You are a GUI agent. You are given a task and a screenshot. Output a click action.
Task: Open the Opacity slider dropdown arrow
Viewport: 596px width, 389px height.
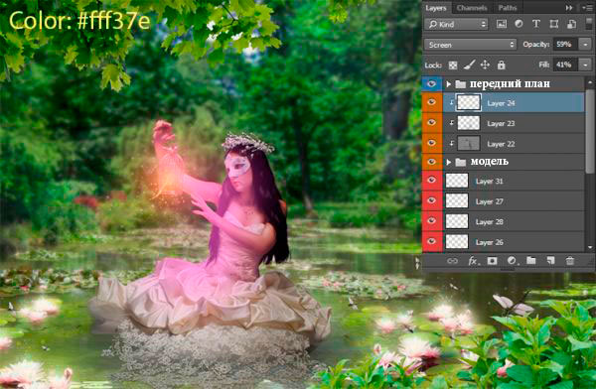point(585,45)
